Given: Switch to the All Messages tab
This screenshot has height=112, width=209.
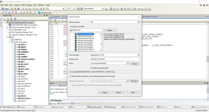Looking at the screenshot, I should pyautogui.click(x=56, y=100).
